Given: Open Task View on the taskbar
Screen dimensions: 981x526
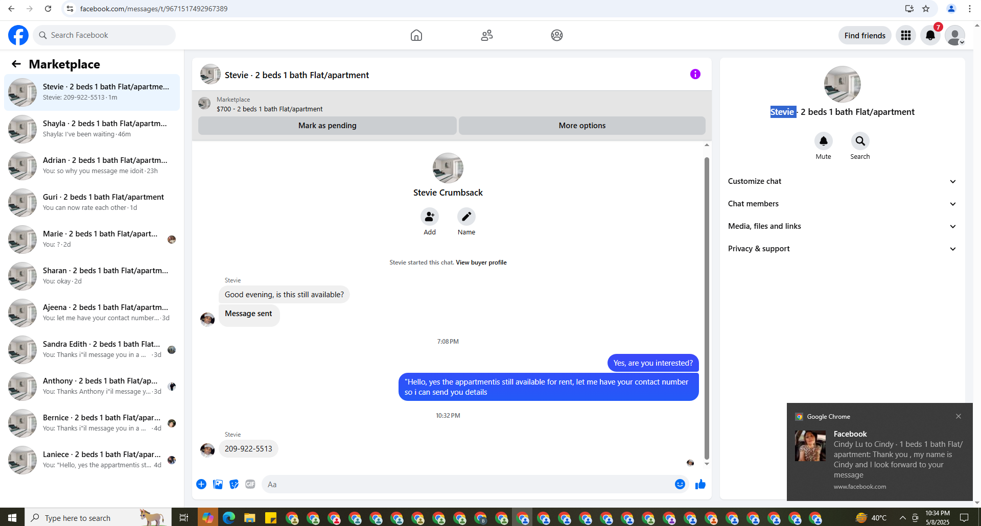Looking at the screenshot, I should point(184,518).
